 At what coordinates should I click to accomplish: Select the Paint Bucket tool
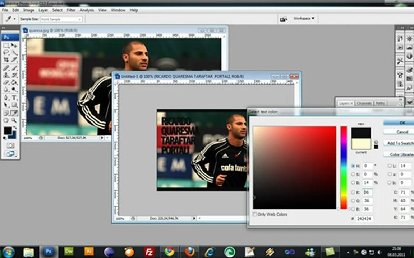[14, 82]
